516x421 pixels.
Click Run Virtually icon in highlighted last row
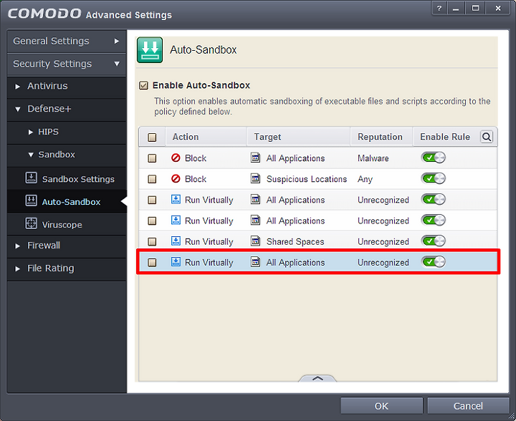pyautogui.click(x=176, y=262)
